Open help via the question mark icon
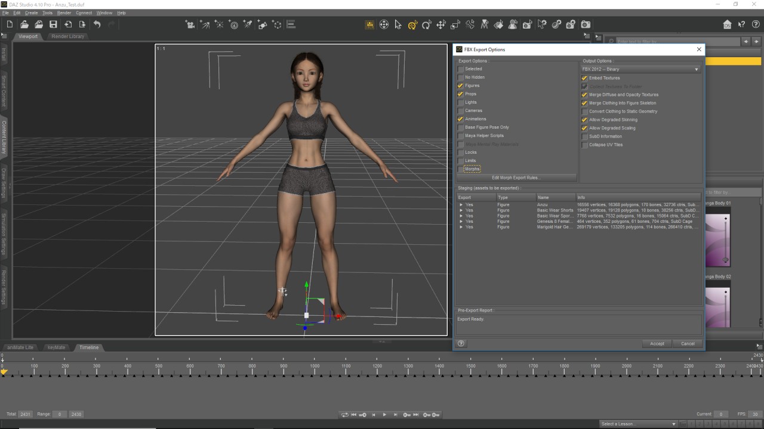This screenshot has width=764, height=429. (755, 24)
